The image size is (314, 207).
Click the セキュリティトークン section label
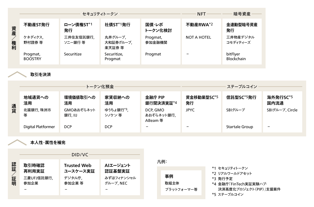pyautogui.click(x=100, y=13)
